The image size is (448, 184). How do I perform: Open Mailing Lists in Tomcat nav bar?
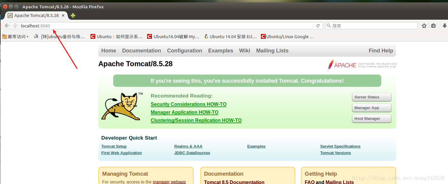coord(272,51)
